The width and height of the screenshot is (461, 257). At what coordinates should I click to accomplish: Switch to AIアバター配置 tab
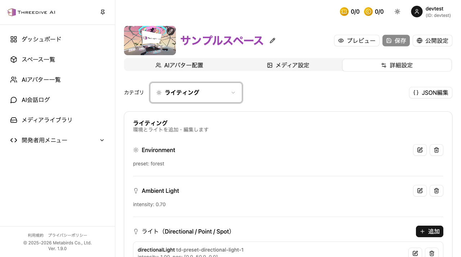click(179, 65)
